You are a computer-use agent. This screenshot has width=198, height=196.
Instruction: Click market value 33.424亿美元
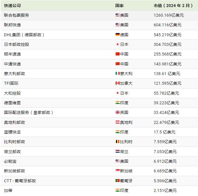tap(167, 112)
